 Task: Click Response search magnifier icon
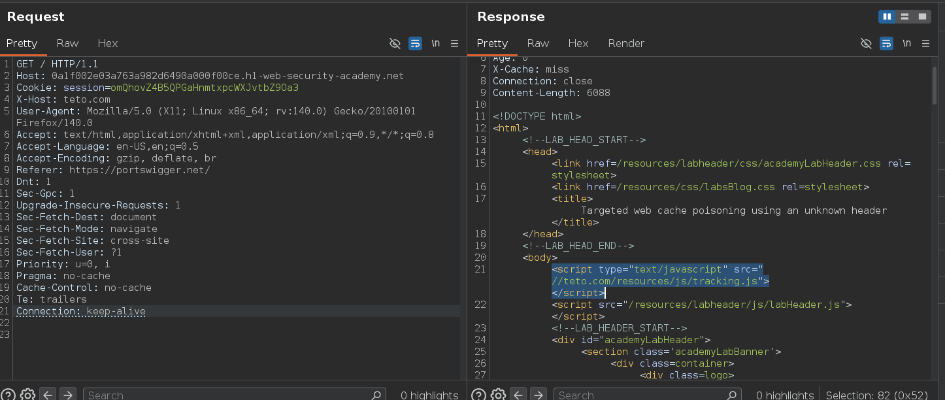732,395
